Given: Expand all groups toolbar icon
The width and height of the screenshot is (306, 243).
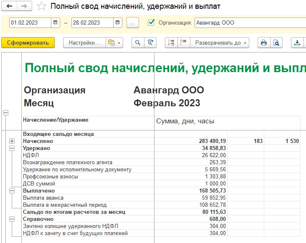Looking at the screenshot, I should tap(171, 43).
